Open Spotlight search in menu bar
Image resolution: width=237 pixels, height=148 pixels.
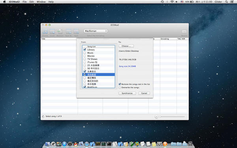pos(226,2)
